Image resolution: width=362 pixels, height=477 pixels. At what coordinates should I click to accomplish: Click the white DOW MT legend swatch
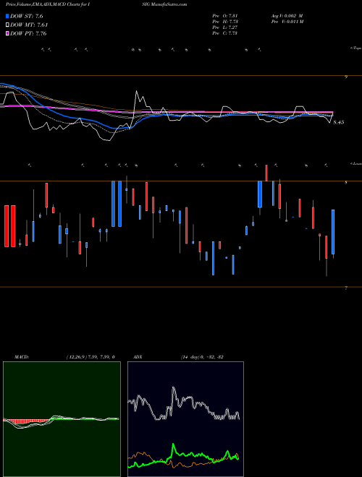(8, 25)
